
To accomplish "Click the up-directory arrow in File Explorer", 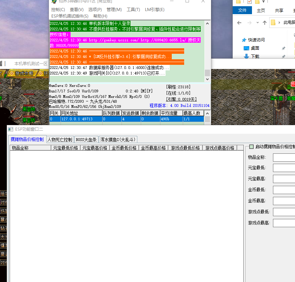I will click(264, 23).
